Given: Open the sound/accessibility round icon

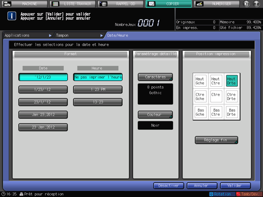Looking at the screenshot, I should click(x=246, y=4).
